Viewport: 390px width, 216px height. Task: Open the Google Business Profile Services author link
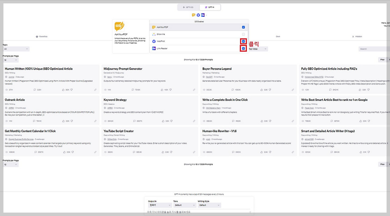click(21, 139)
